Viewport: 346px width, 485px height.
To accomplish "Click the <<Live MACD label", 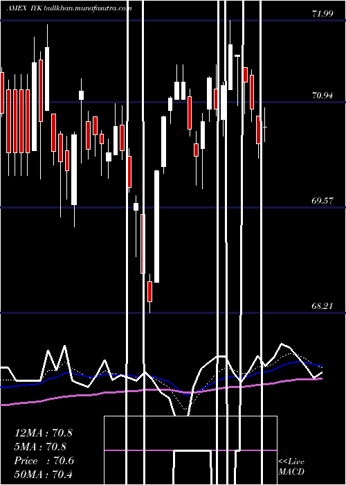I will pos(291,467).
